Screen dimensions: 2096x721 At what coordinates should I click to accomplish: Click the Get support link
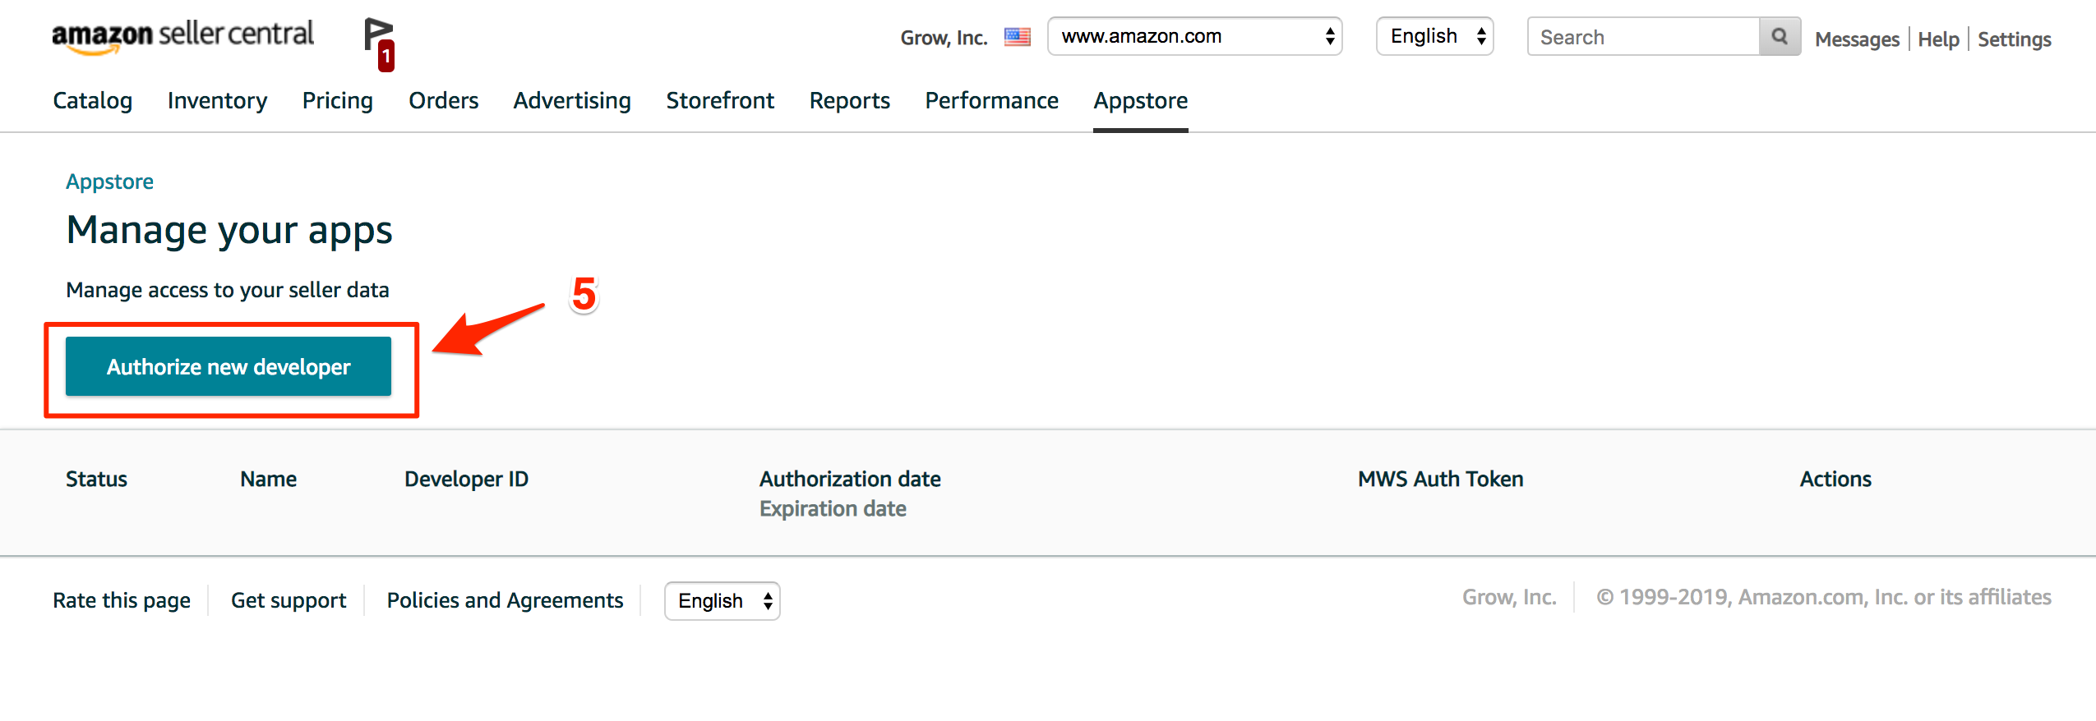[x=289, y=600]
